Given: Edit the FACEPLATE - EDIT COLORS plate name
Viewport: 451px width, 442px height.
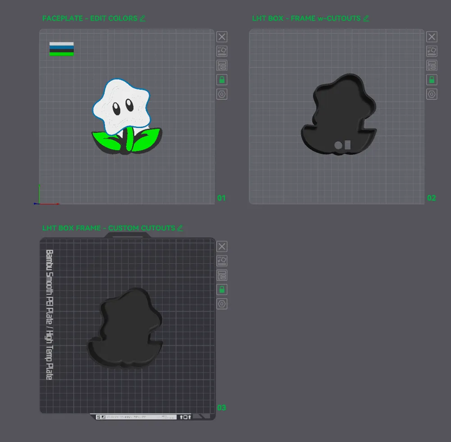Looking at the screenshot, I should coord(143,18).
